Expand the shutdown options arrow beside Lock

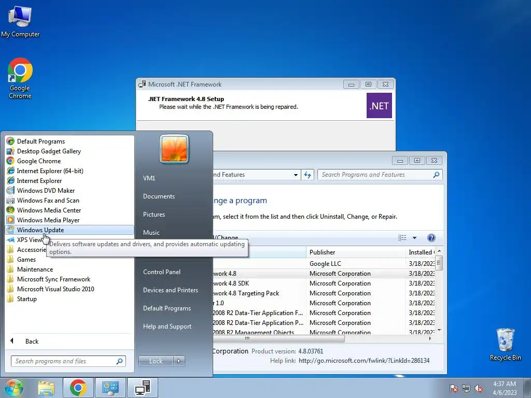[179, 361]
